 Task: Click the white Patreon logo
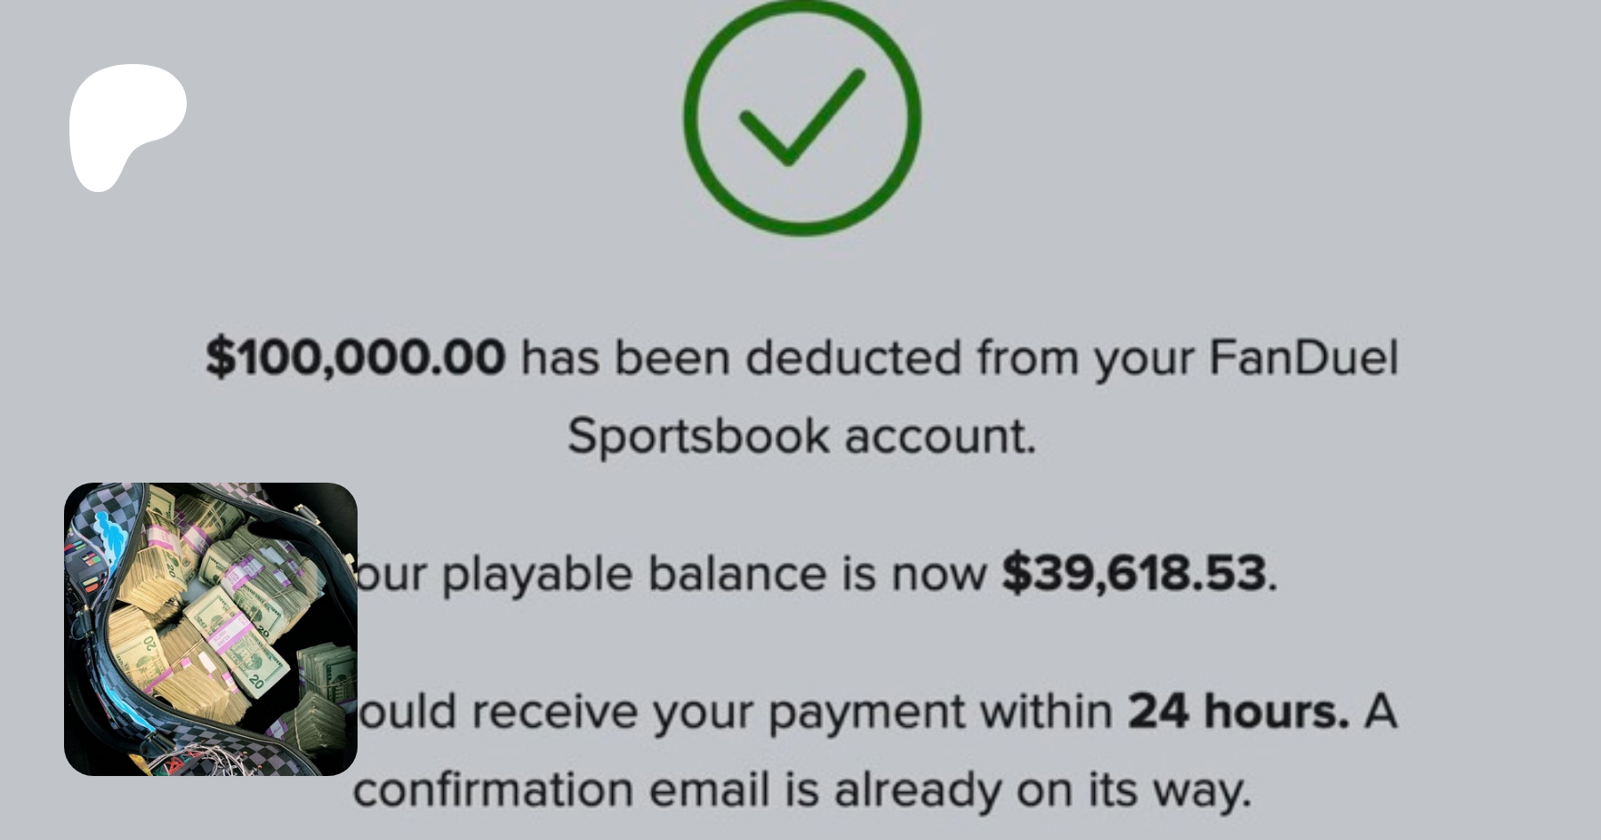pyautogui.click(x=127, y=126)
